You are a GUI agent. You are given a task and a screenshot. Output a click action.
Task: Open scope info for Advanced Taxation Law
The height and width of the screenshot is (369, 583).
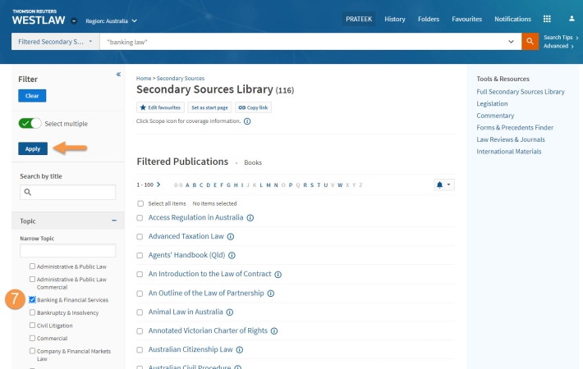231,236
